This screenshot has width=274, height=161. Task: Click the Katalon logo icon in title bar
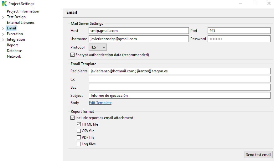(x=4, y=4)
